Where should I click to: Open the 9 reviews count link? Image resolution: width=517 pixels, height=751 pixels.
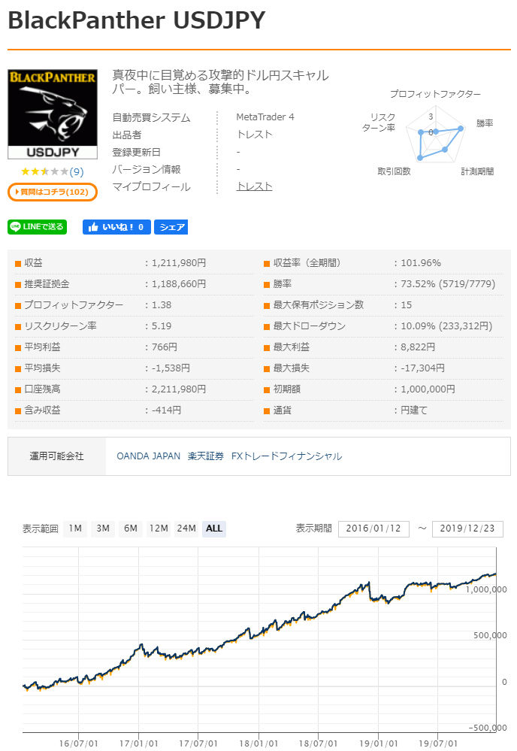tap(77, 172)
